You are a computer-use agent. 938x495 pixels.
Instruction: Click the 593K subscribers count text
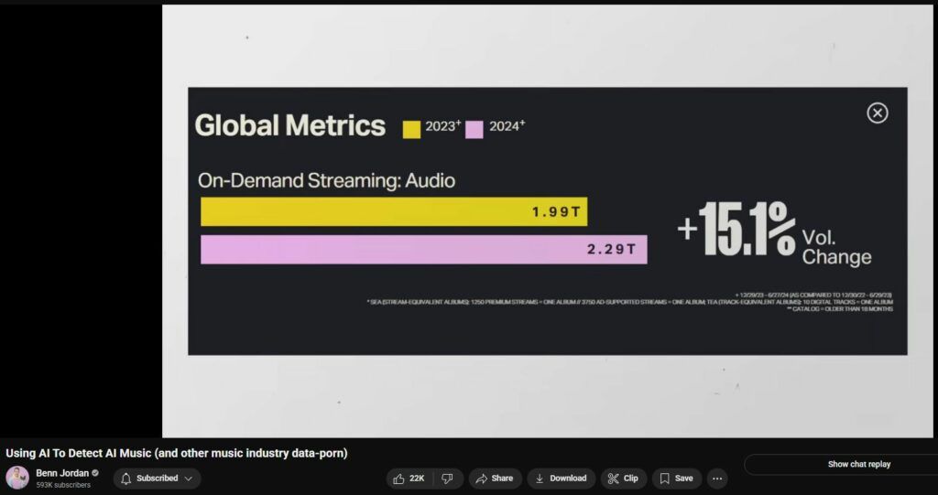point(63,485)
